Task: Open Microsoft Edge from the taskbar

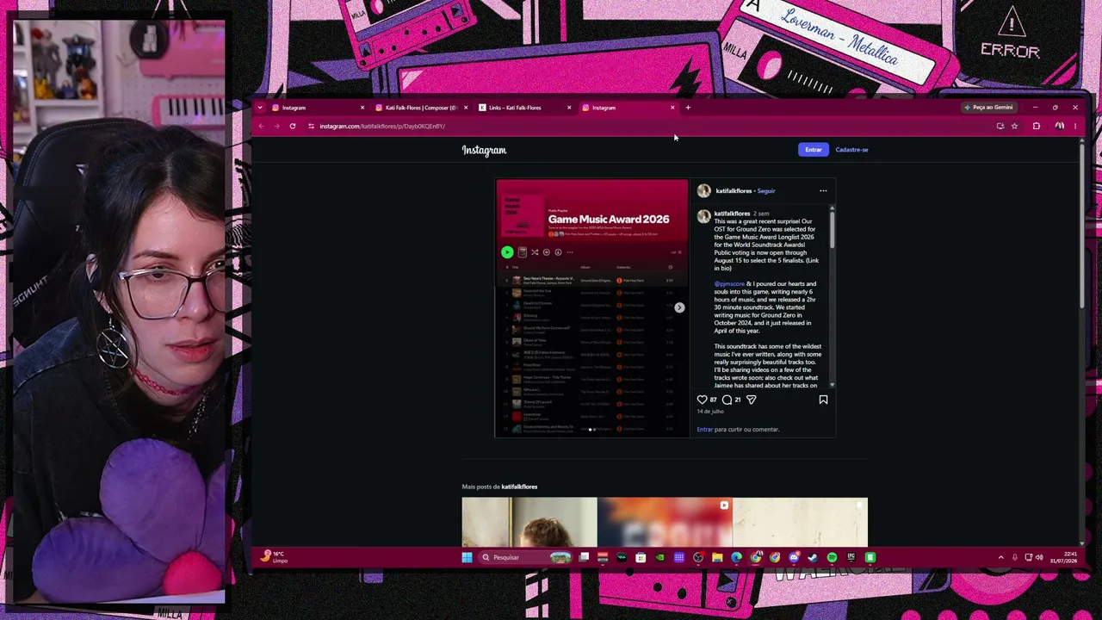Action: (736, 558)
